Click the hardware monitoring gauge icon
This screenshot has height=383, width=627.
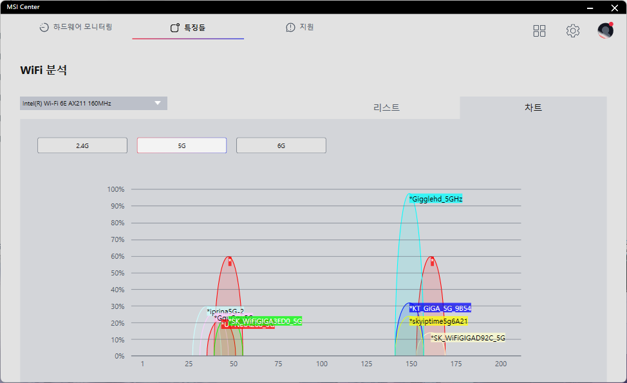44,27
